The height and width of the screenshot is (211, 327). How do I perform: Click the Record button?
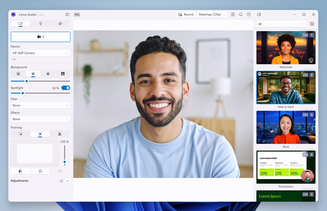(x=185, y=14)
